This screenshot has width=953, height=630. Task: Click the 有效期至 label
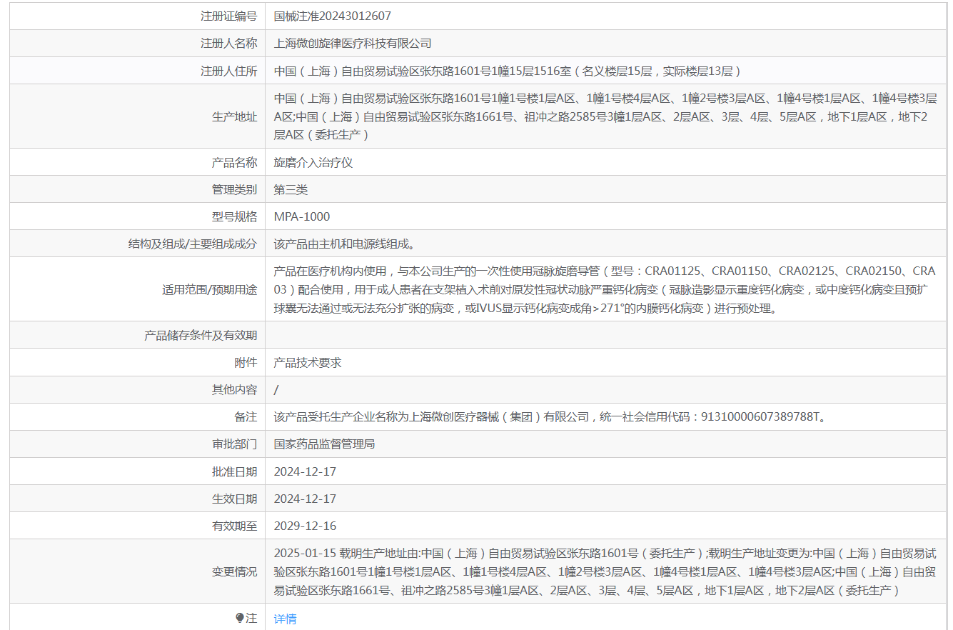(234, 526)
